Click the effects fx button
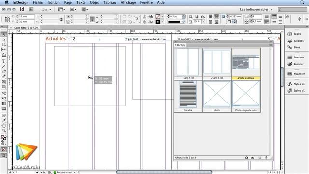Image resolution: width=309 pixels, height=174 pixels. point(203,17)
